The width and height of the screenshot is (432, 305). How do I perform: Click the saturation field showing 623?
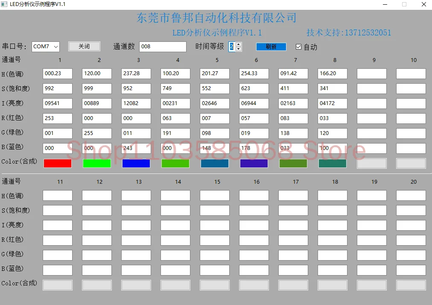[x=254, y=88]
